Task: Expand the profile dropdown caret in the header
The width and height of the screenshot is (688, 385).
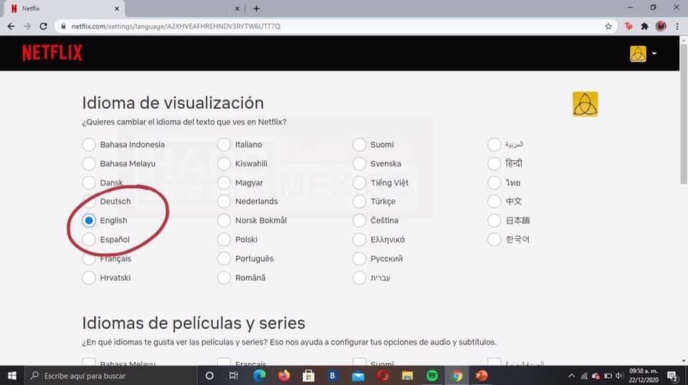Action: point(654,54)
